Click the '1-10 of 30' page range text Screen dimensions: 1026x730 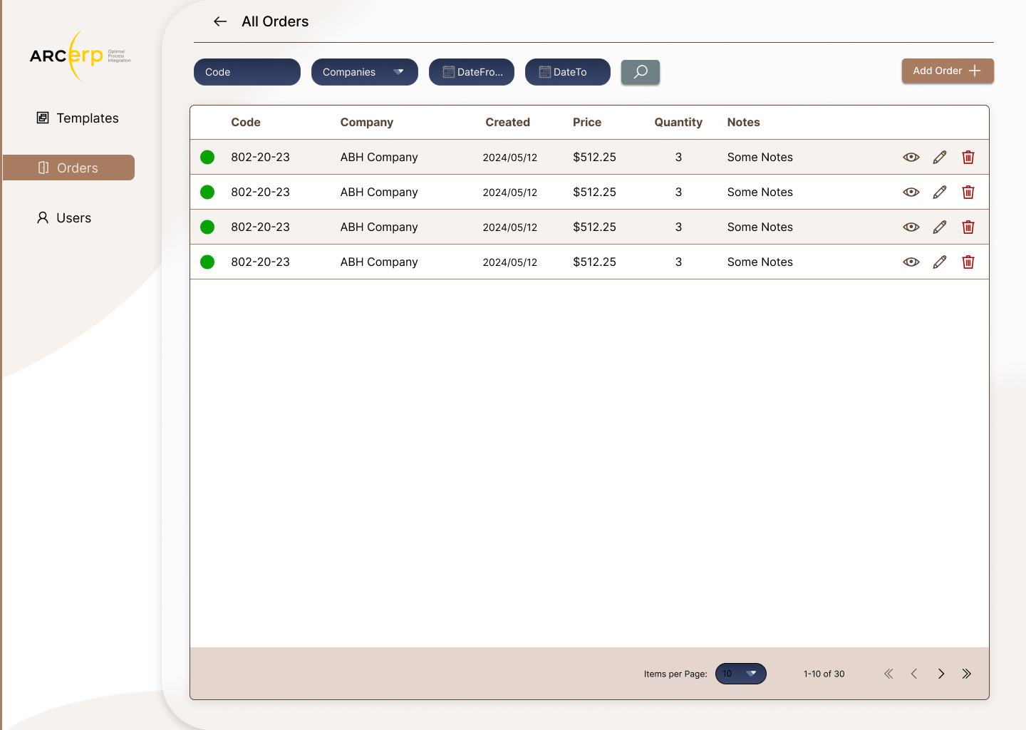tap(824, 674)
